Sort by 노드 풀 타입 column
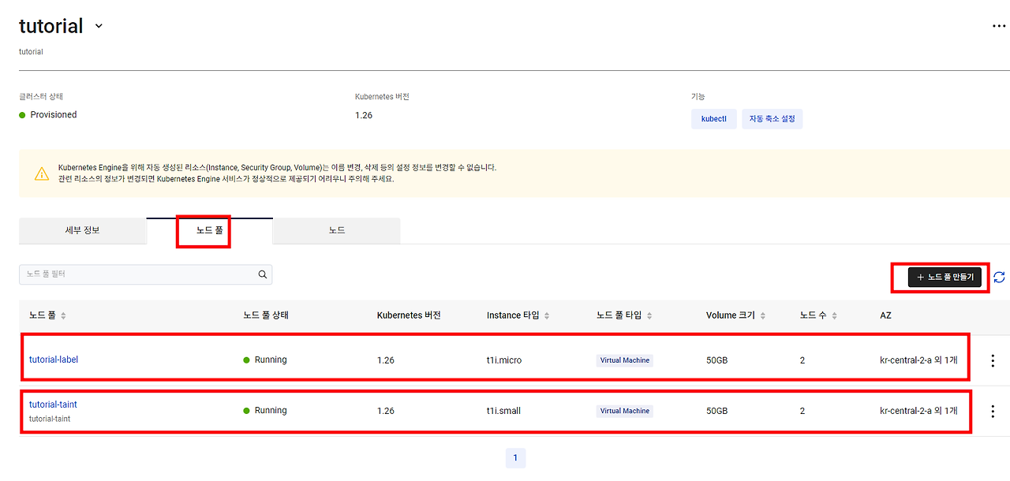 649,315
